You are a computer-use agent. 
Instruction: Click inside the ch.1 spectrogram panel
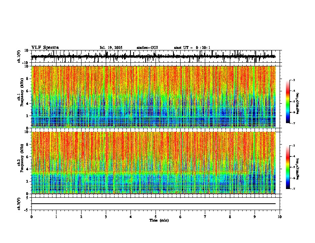[x=154, y=97]
